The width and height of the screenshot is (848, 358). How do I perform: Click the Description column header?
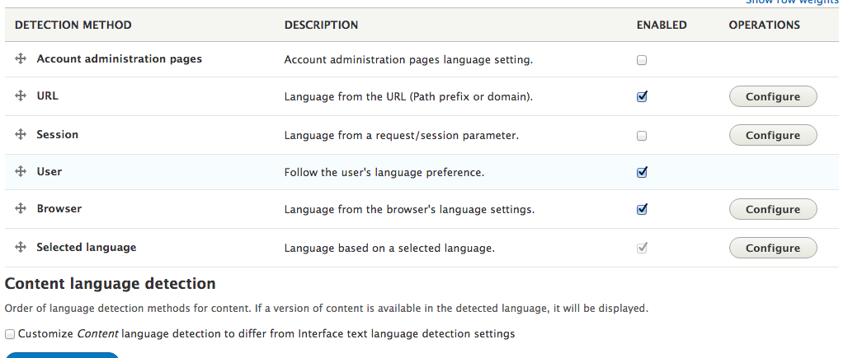pyautogui.click(x=321, y=25)
